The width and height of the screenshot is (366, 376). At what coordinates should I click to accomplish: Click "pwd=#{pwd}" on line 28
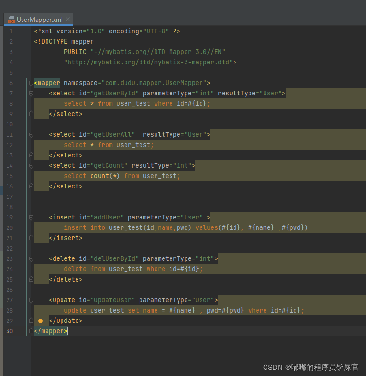(226, 311)
